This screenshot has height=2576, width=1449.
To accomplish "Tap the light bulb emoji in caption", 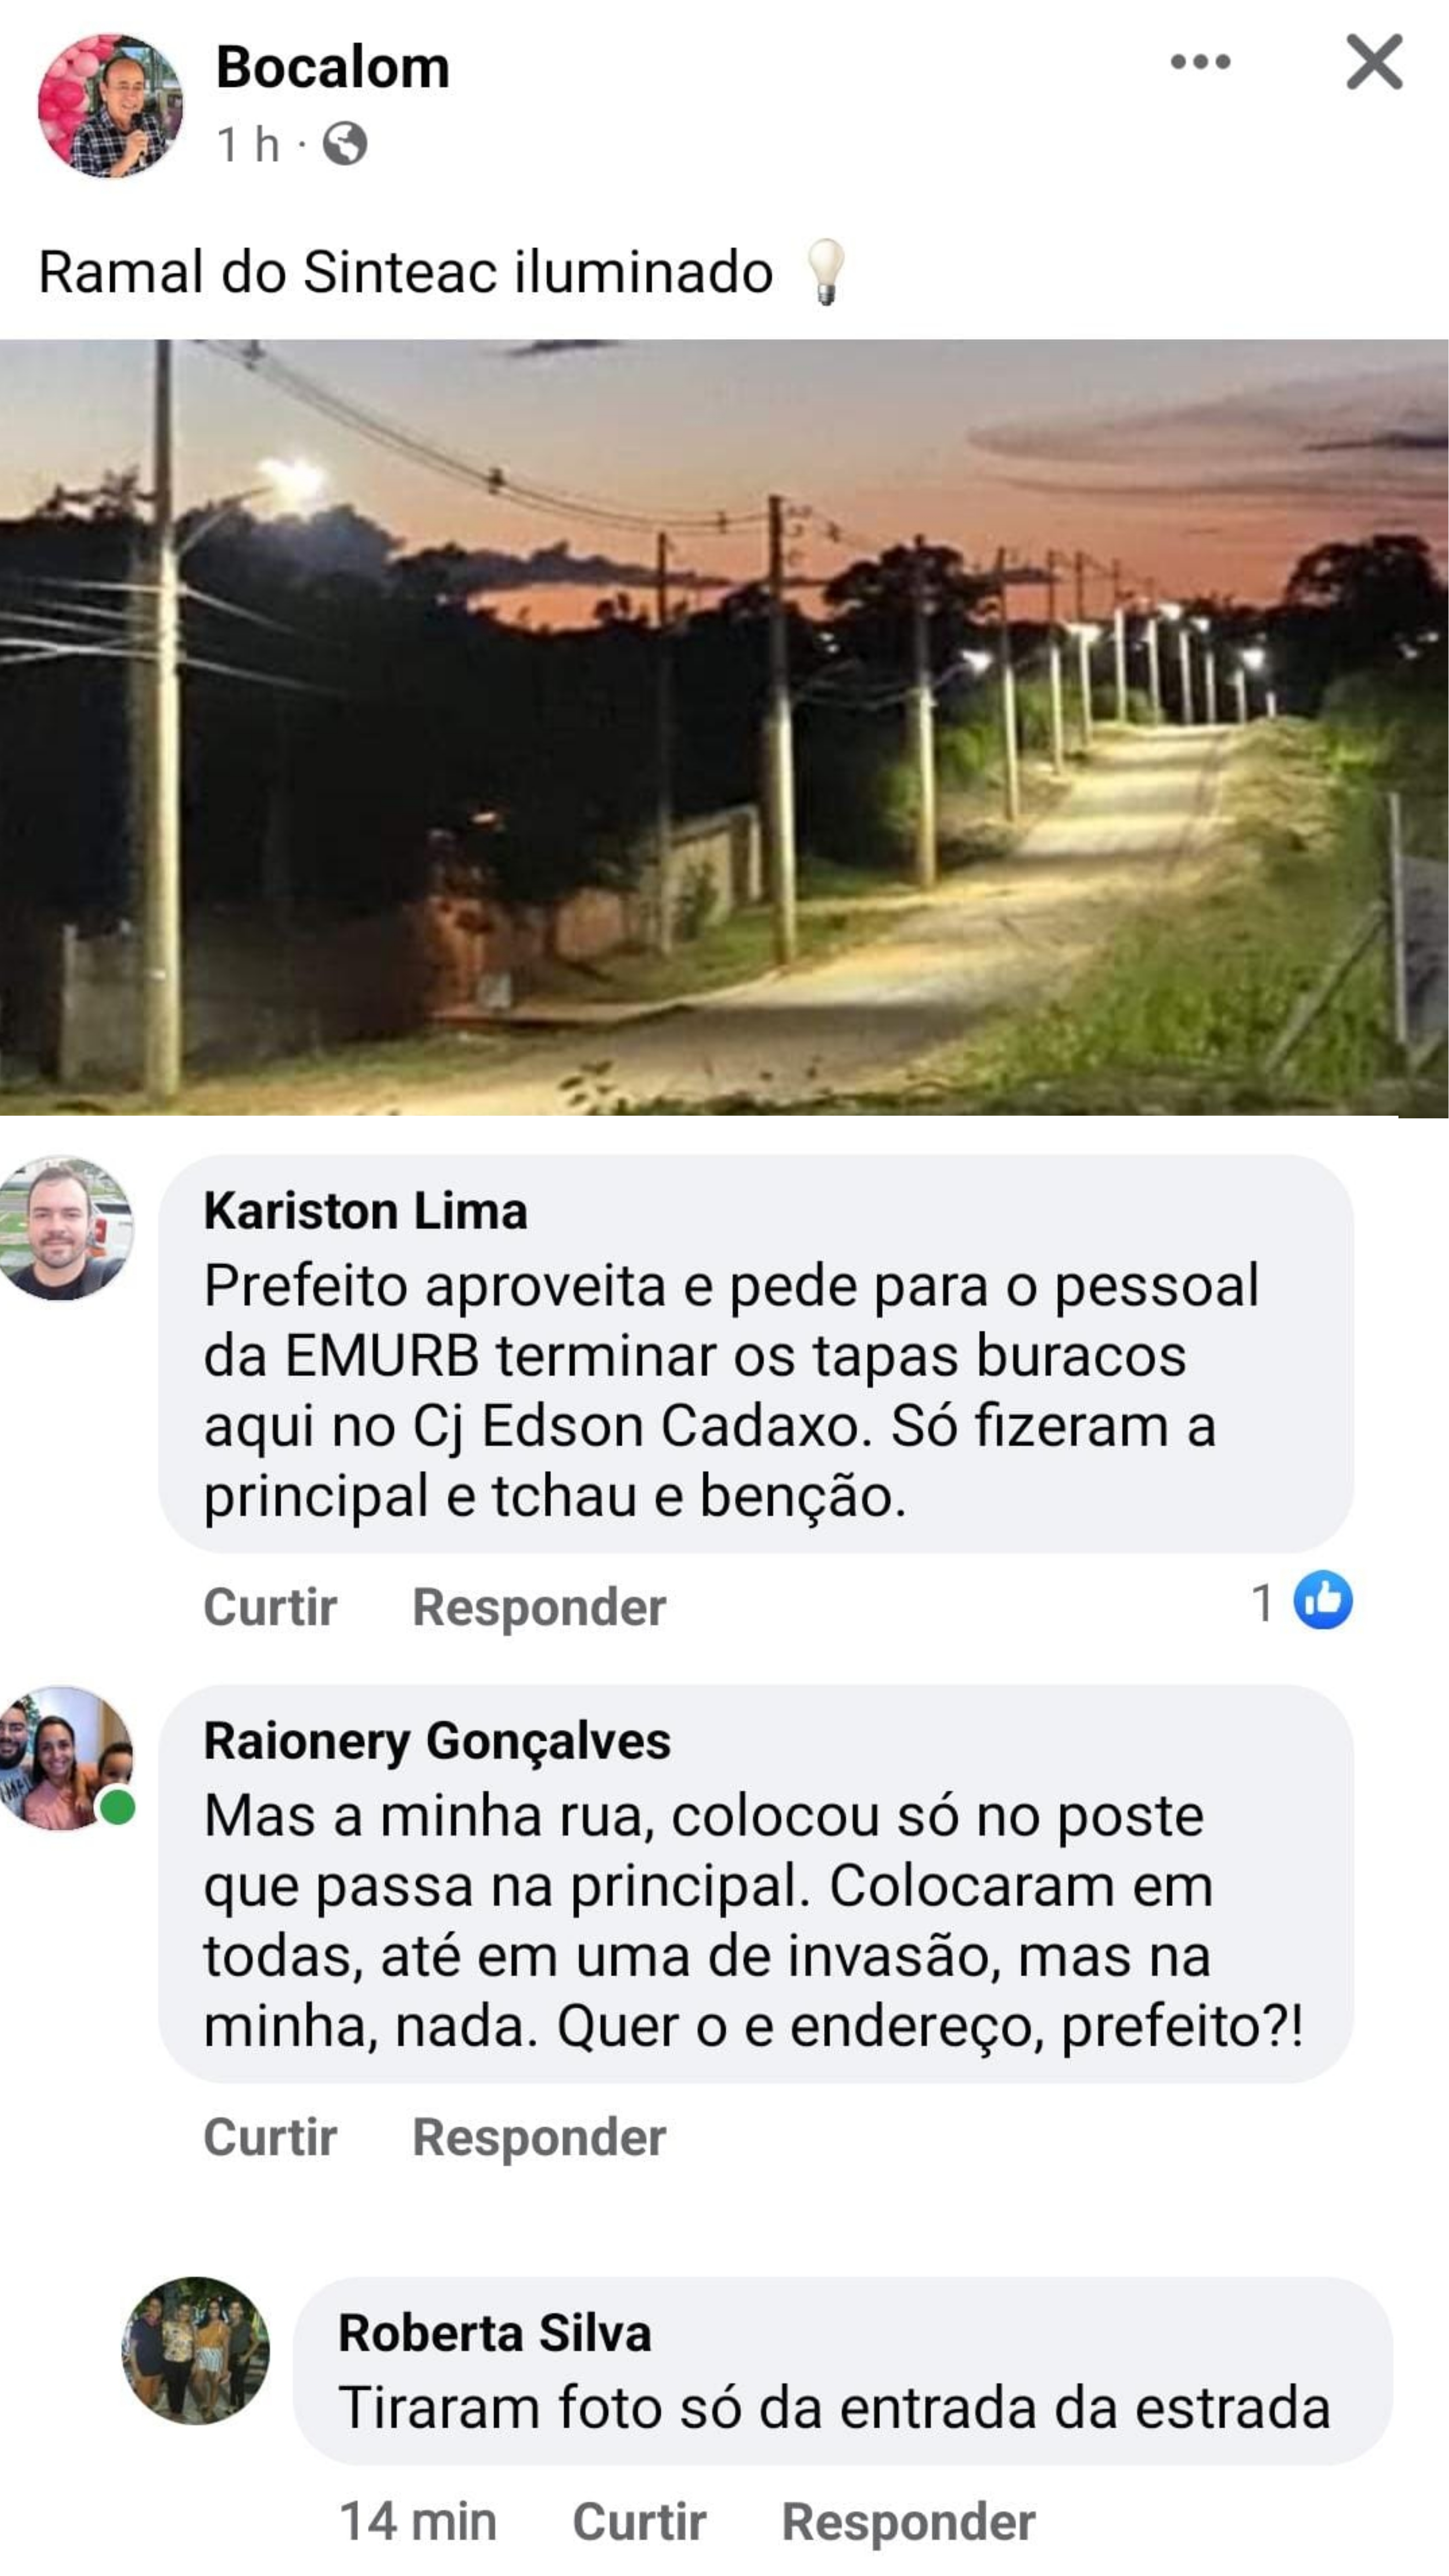I will [x=826, y=272].
